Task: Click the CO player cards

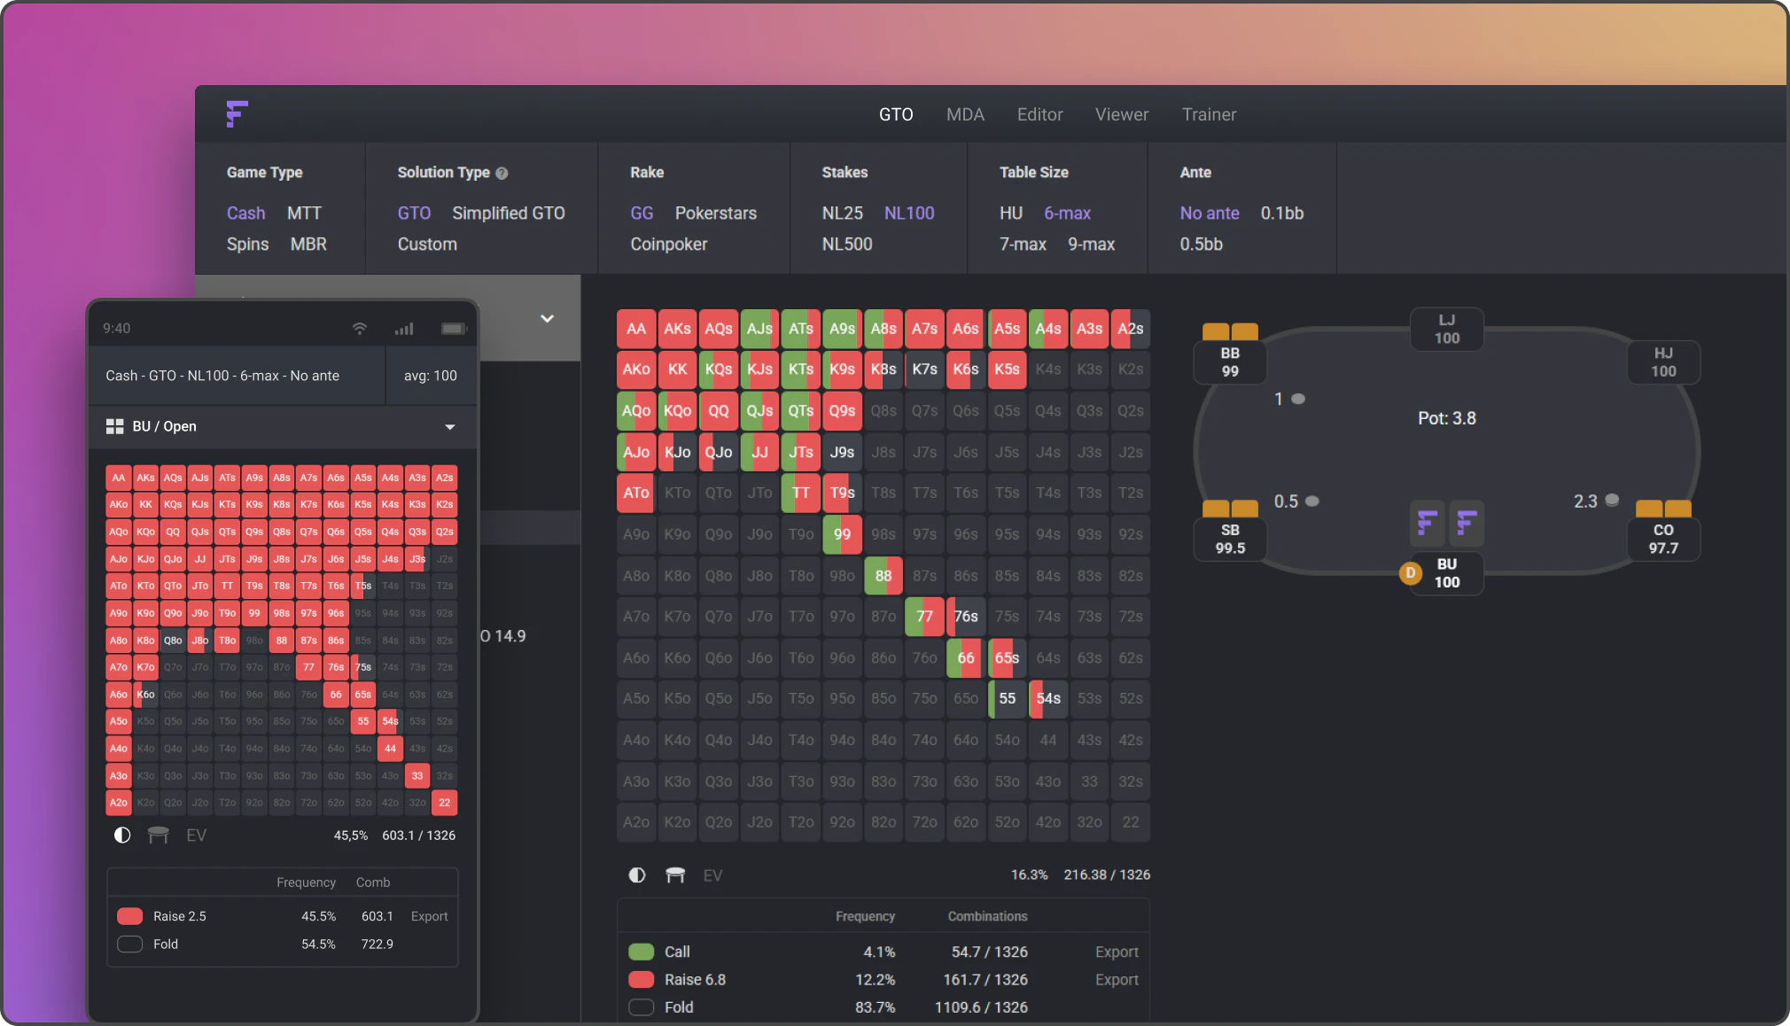Action: [x=1663, y=509]
